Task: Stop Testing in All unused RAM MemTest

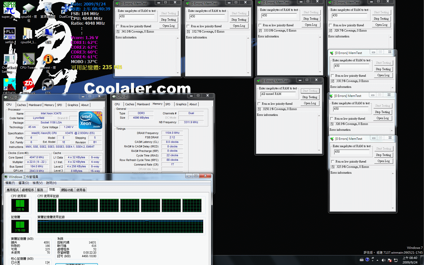Action: pyautogui.click(x=310, y=97)
